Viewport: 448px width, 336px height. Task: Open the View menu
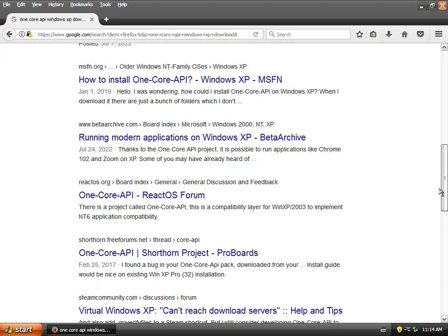(37, 4)
